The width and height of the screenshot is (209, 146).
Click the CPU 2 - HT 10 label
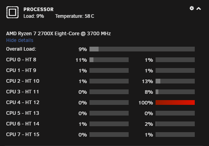click(x=23, y=81)
